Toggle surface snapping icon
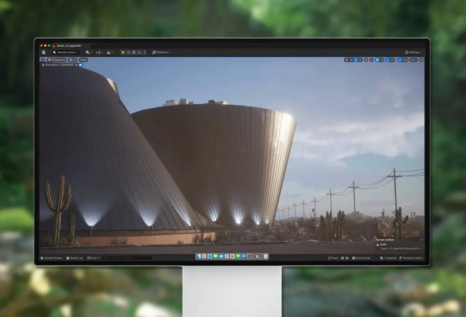Image resolution: width=466 pixels, height=317 pixels. (x=371, y=60)
